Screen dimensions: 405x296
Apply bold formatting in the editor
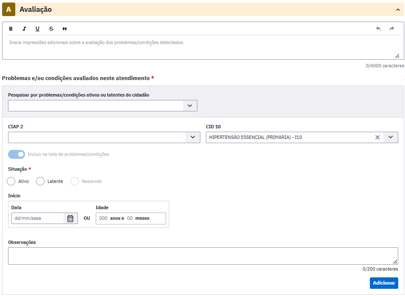coord(11,29)
